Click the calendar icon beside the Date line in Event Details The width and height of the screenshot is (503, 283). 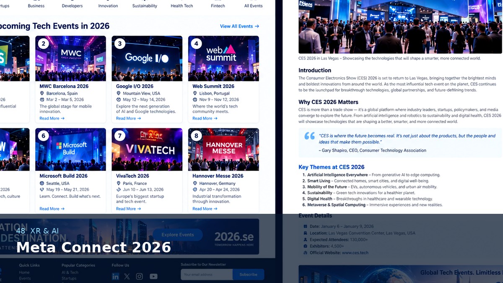click(305, 226)
